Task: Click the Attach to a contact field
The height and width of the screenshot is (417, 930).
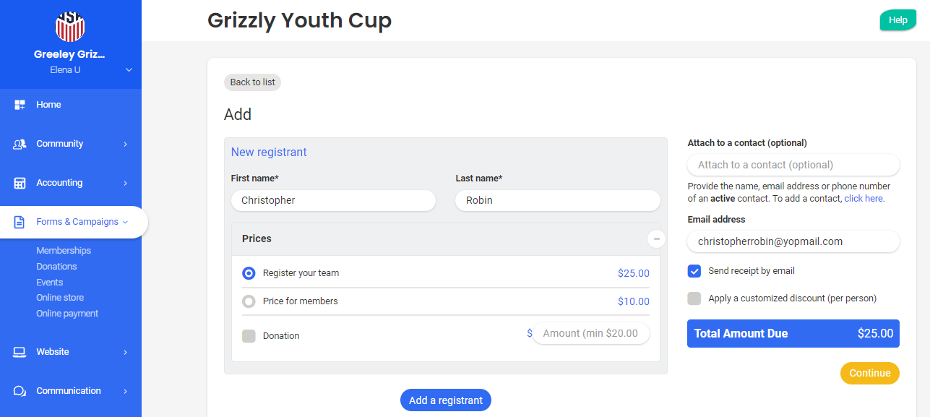Action: pos(793,165)
